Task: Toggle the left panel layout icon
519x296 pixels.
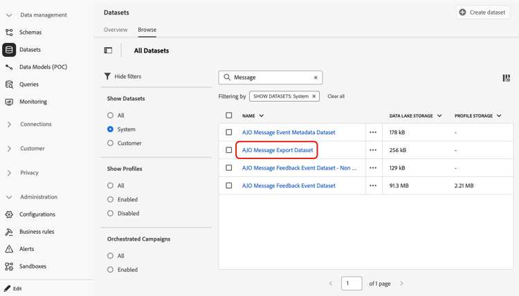Action: tap(108, 50)
